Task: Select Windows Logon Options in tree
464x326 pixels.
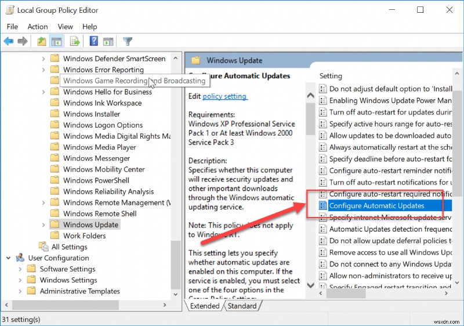Action: pyautogui.click(x=103, y=125)
